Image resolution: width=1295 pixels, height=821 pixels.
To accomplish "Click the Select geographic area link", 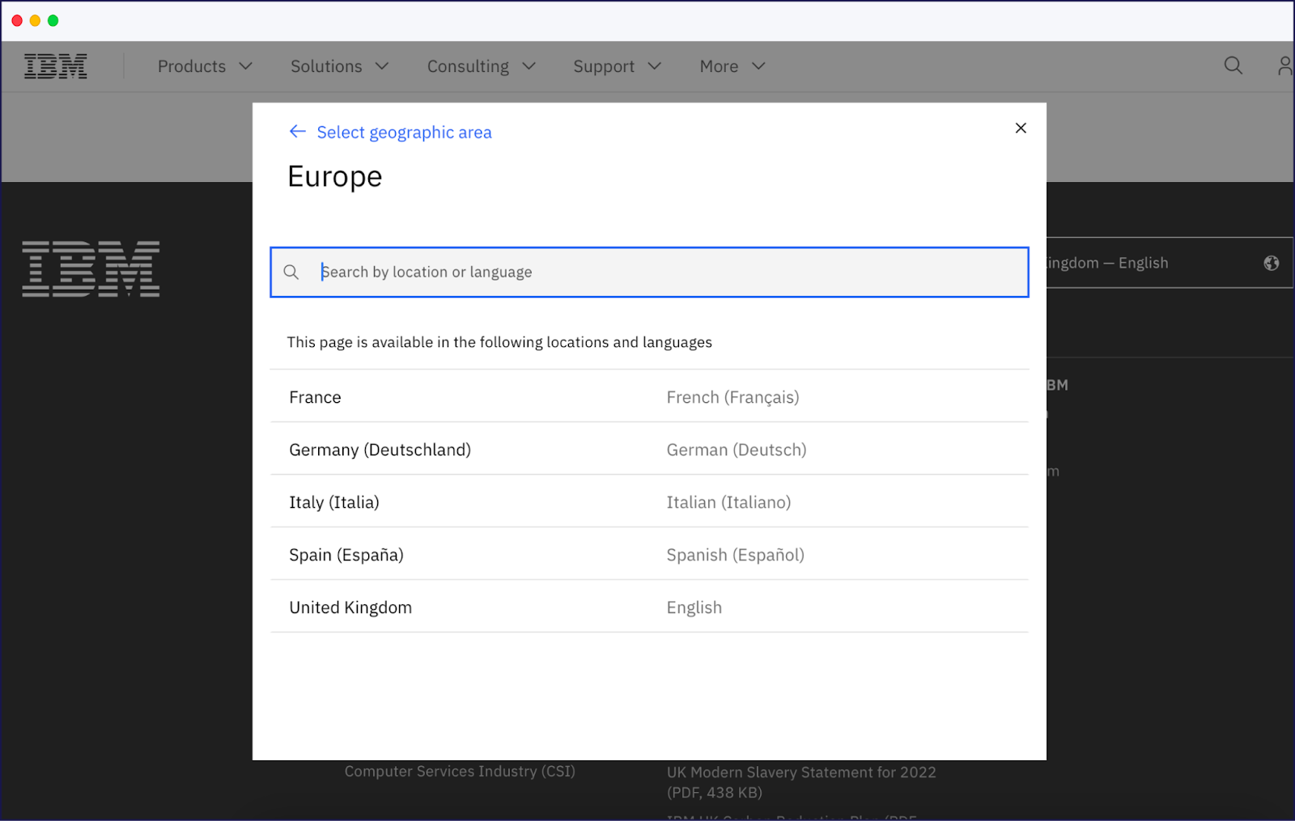I will click(404, 132).
